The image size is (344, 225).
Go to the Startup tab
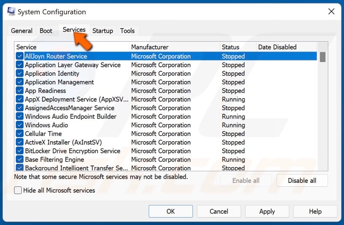[x=103, y=31]
